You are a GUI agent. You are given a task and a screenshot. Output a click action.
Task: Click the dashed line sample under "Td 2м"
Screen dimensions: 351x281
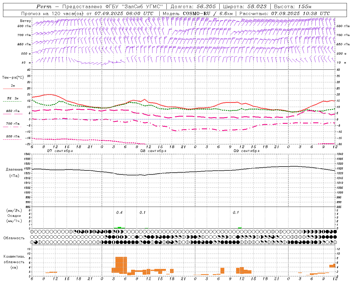click(x=12, y=101)
